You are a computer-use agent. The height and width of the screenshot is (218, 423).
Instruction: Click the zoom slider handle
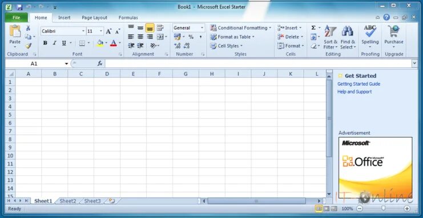point(383,208)
